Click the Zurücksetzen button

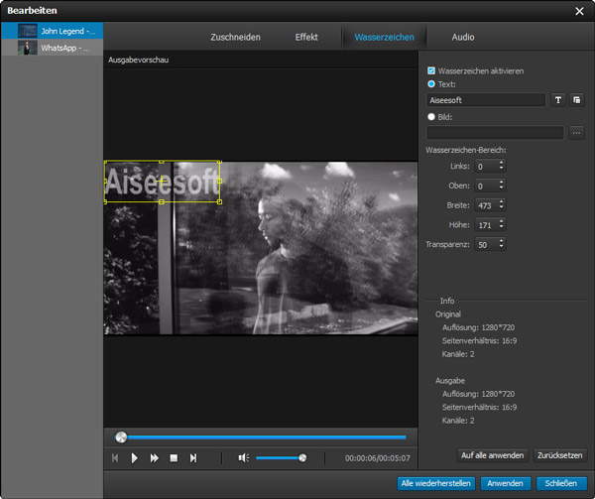click(x=559, y=455)
